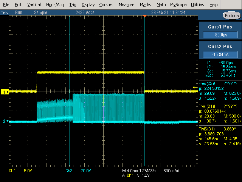The image size is (242, 182).
Task: Open the Display menu
Action: 88,5
